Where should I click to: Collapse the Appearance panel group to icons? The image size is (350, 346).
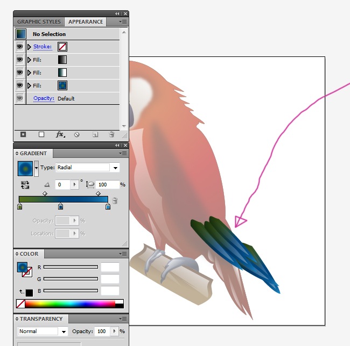(117, 14)
